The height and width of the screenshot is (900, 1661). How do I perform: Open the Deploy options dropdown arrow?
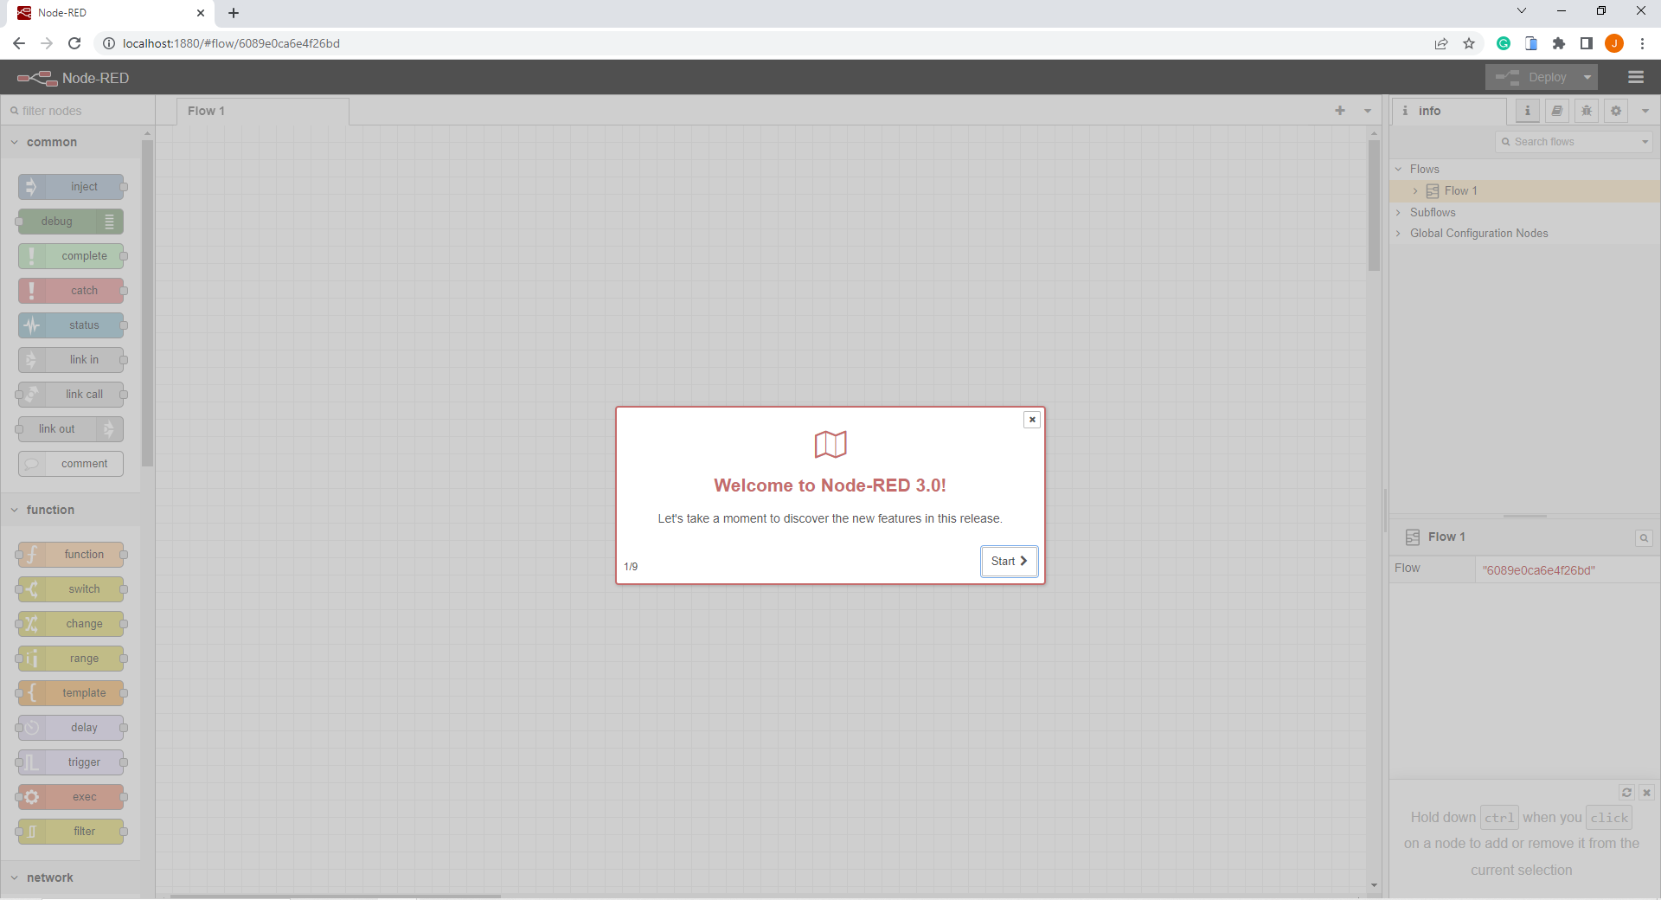tap(1586, 77)
